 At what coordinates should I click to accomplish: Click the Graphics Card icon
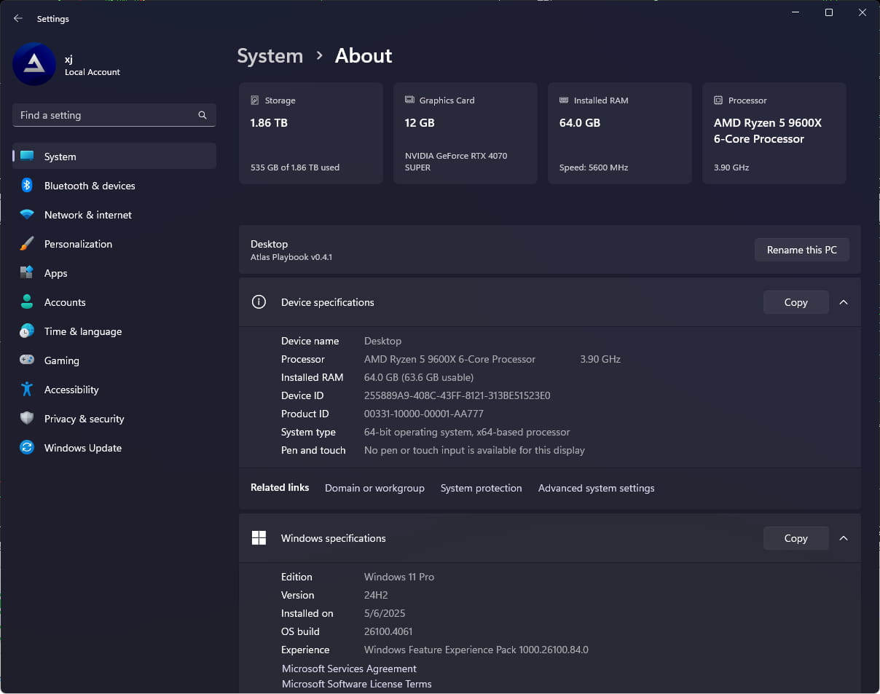tap(409, 100)
